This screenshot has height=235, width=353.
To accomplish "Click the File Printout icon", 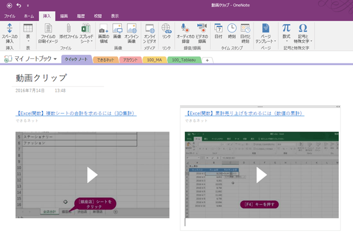I will tap(48, 29).
